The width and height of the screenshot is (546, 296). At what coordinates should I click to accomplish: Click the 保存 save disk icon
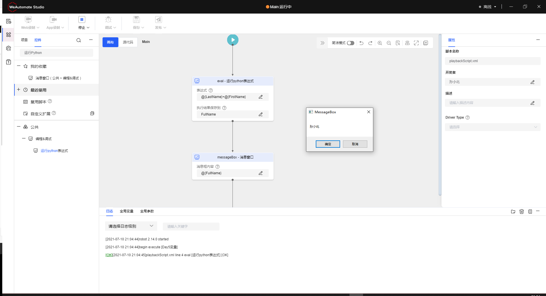point(136,19)
